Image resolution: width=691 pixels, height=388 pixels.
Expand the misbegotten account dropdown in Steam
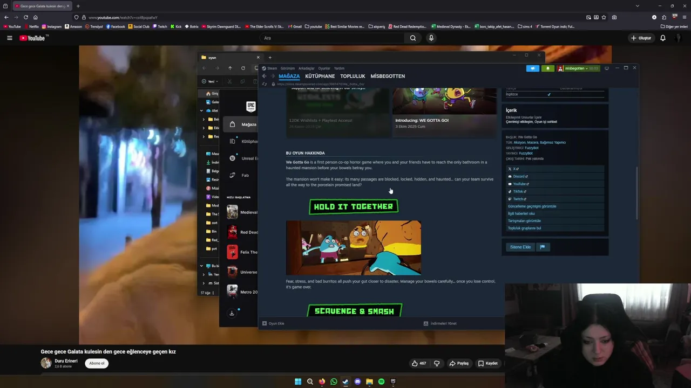pos(578,68)
